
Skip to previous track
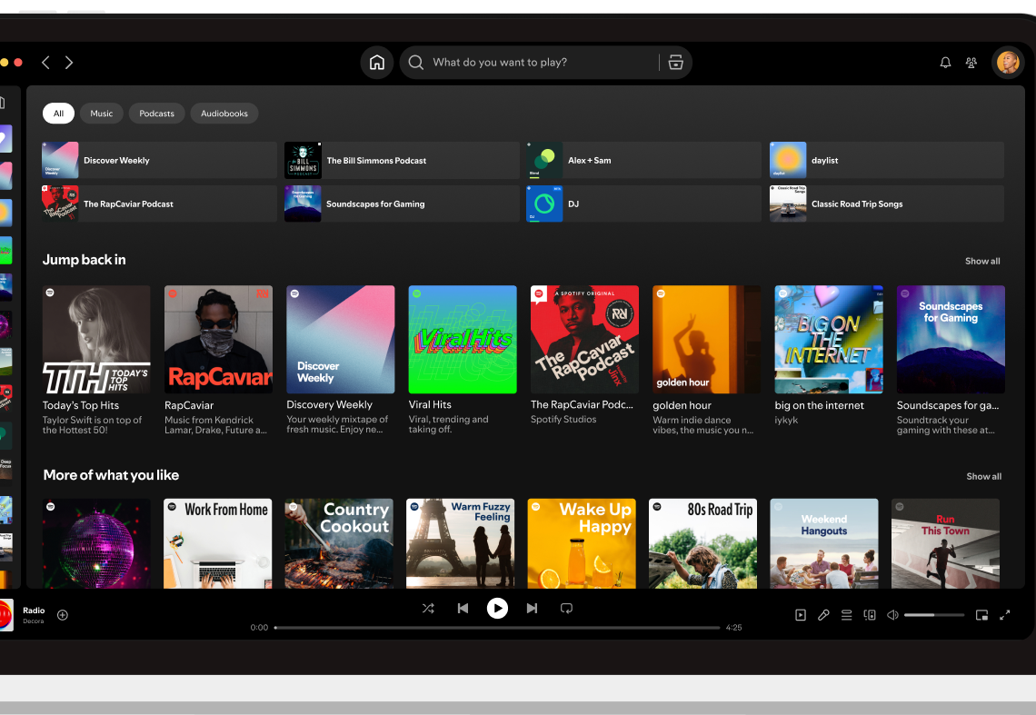coord(463,608)
